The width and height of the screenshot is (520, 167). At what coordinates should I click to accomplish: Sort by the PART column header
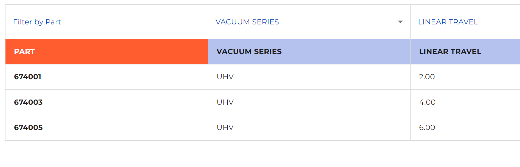24,52
